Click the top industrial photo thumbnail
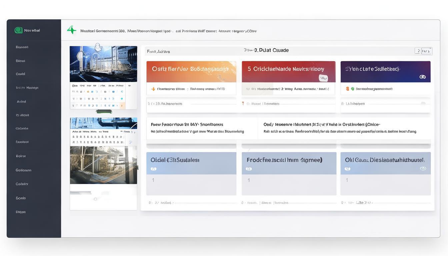 (x=103, y=64)
